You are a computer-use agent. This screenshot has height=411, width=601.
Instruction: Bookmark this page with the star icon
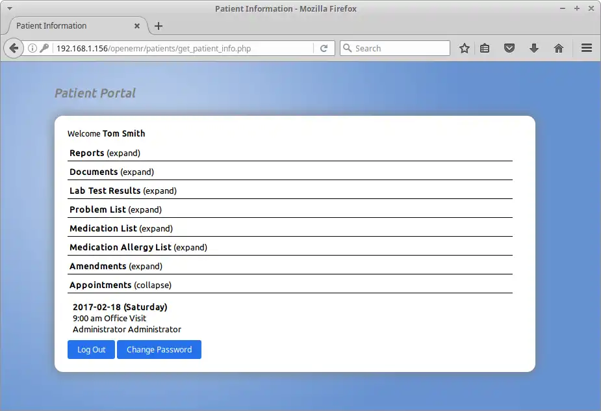[x=465, y=47]
